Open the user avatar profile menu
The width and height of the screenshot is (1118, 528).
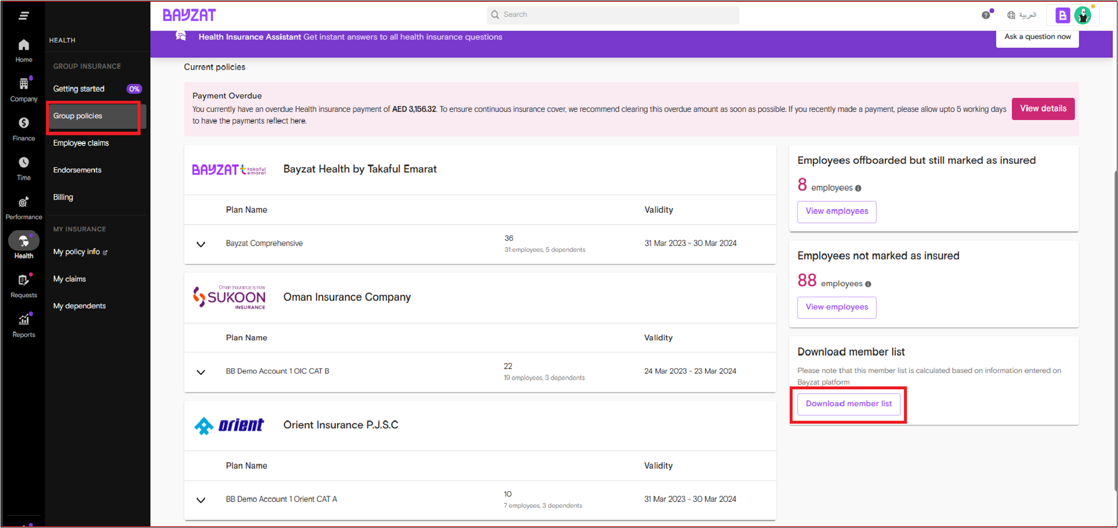click(1083, 16)
